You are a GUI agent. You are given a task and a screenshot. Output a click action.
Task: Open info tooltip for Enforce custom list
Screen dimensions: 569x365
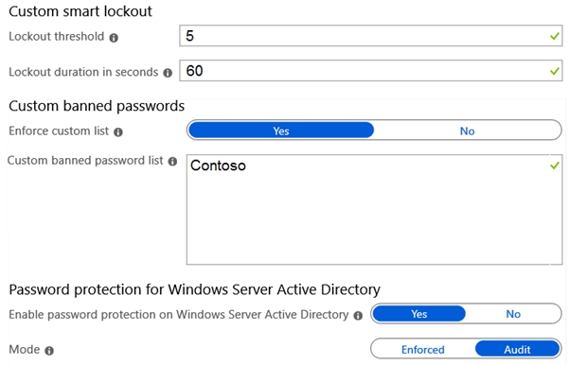118,132
